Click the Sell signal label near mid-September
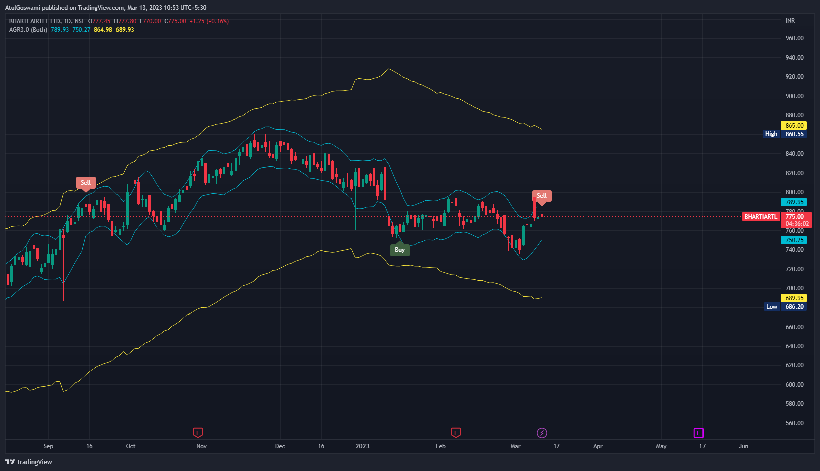The height and width of the screenshot is (471, 820). [x=86, y=183]
